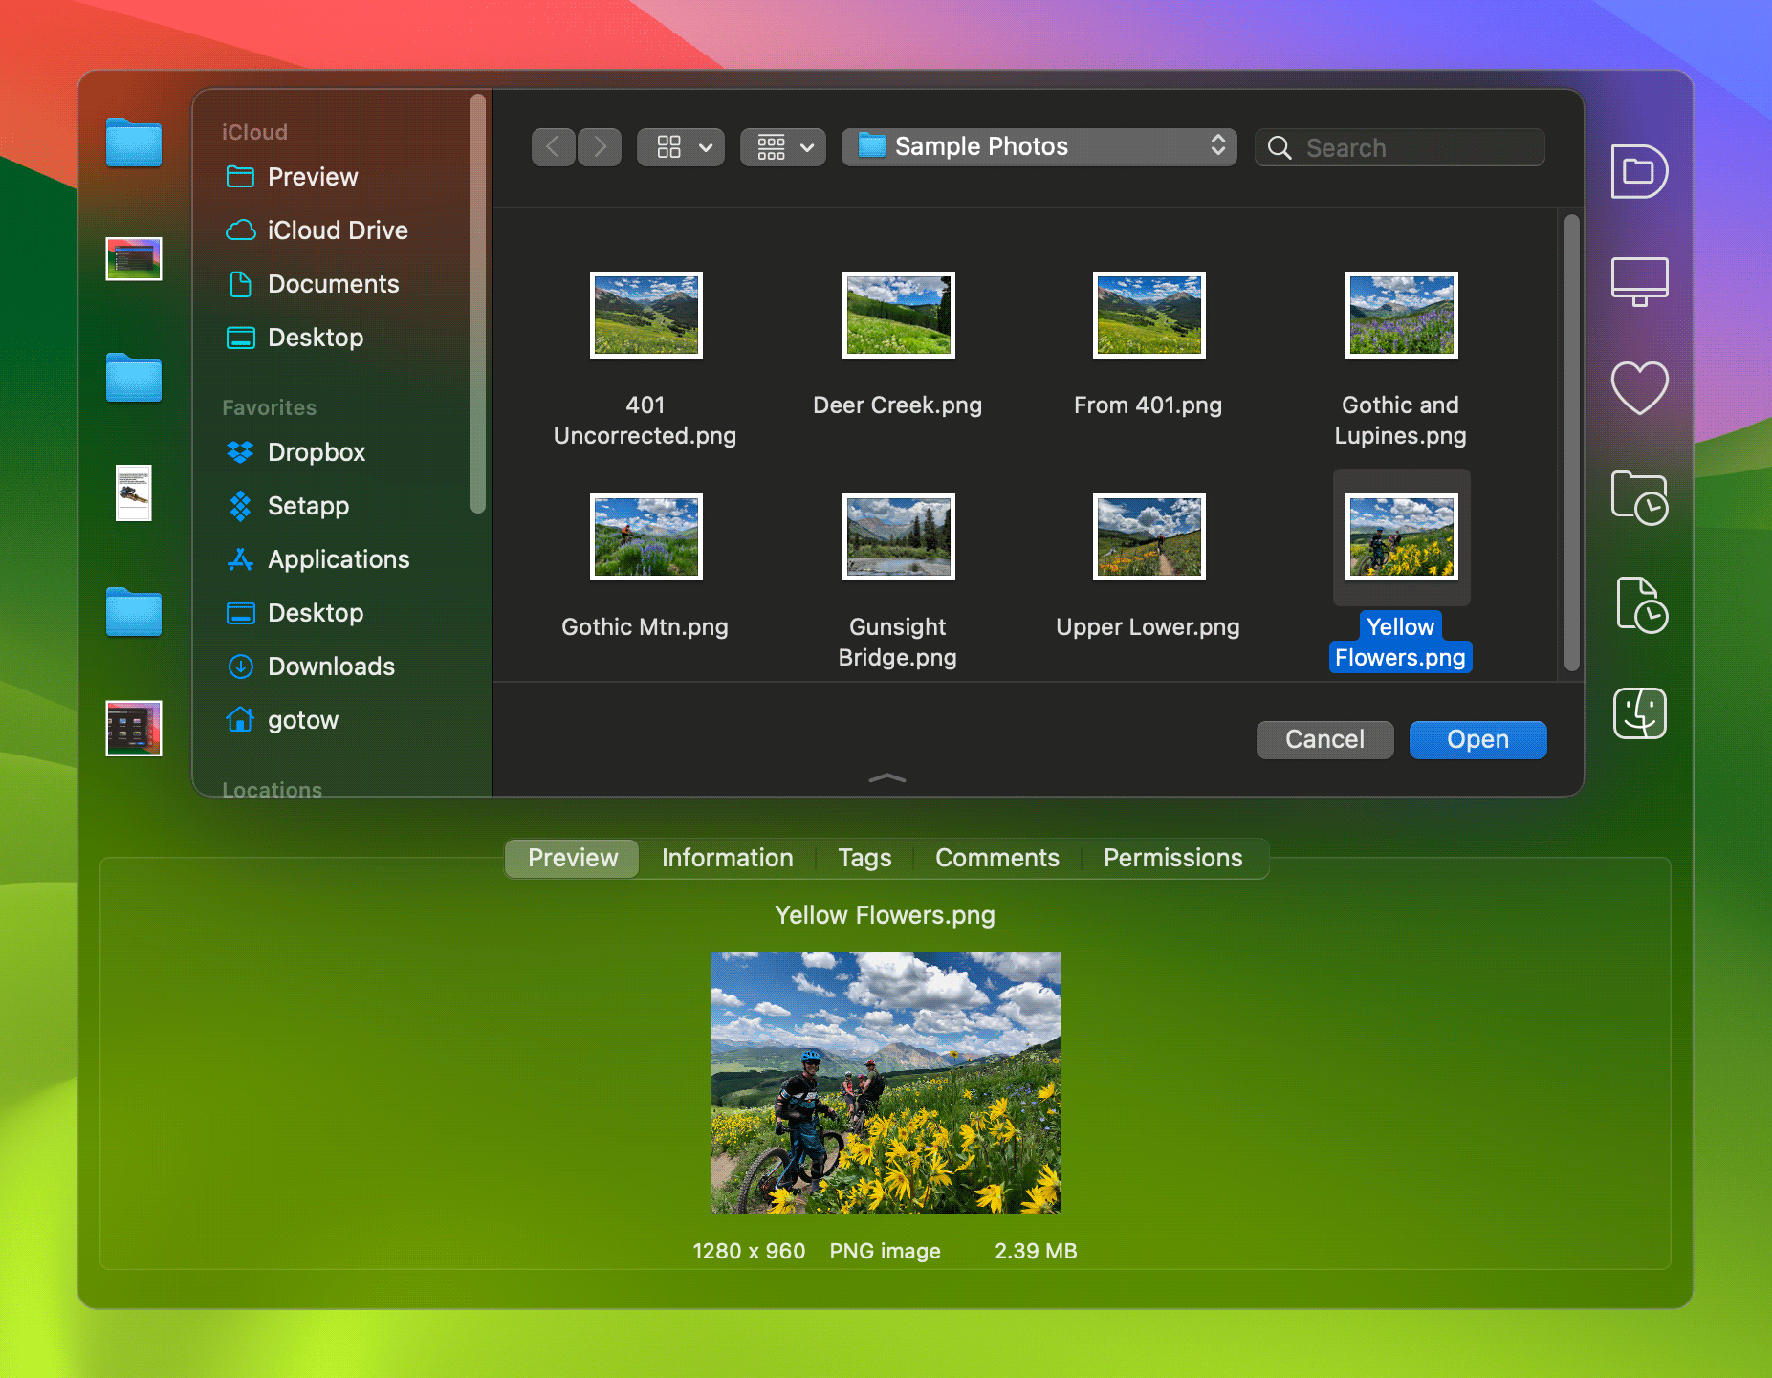Click the recent folders clock icon
This screenshot has height=1378, width=1772.
pyautogui.click(x=1639, y=498)
